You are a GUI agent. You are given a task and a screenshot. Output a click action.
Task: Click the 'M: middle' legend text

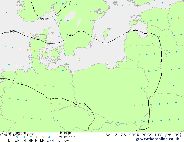coord(67,137)
